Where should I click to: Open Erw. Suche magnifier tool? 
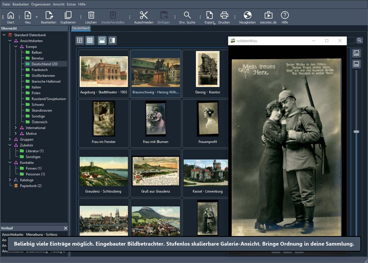[x=187, y=15]
